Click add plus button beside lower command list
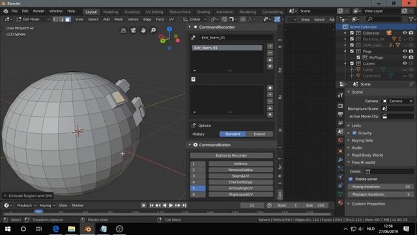 (x=270, y=95)
